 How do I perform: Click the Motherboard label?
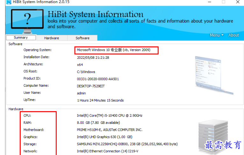[x=34, y=130]
